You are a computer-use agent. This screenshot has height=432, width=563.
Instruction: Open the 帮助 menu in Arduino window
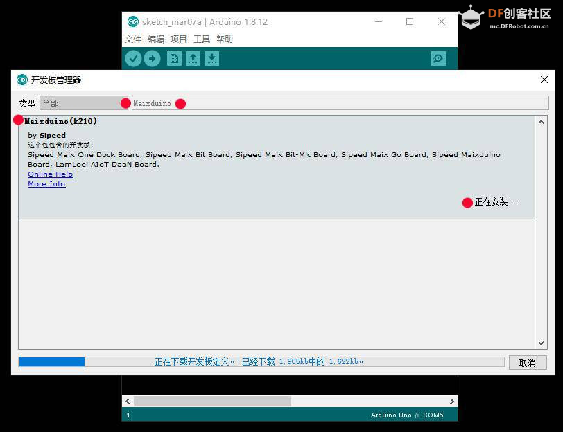point(225,39)
